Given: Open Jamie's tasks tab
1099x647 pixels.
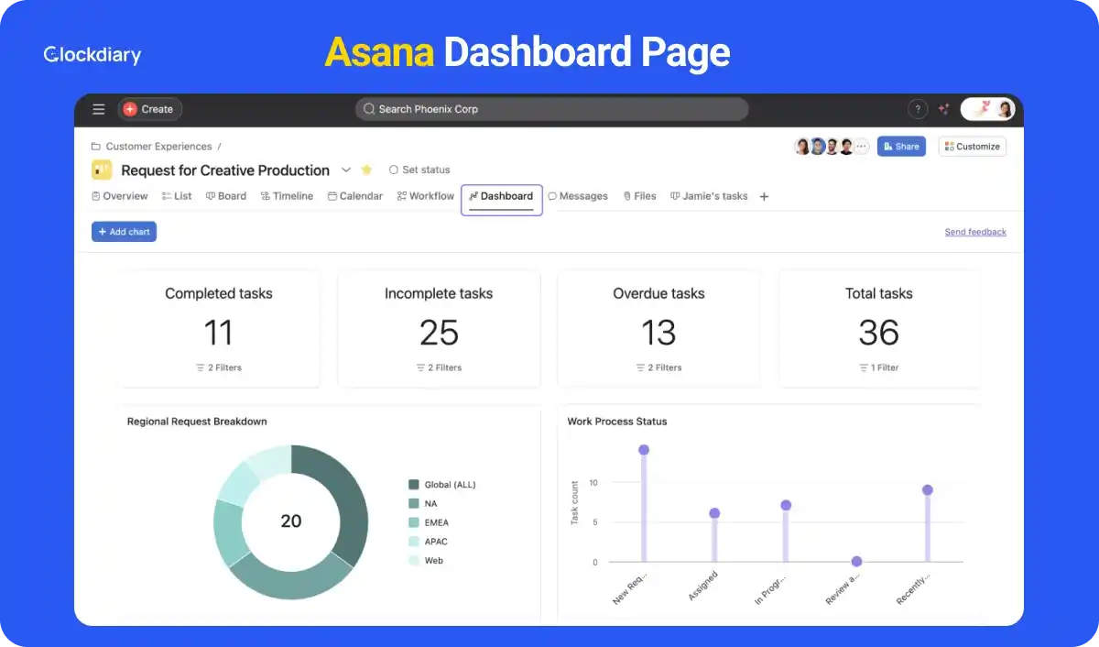Looking at the screenshot, I should coord(709,196).
